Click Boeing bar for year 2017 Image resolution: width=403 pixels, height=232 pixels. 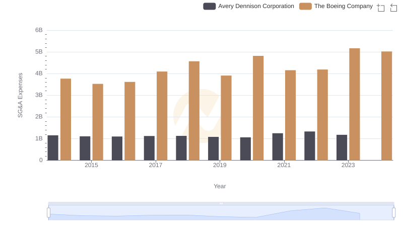pyautogui.click(x=162, y=116)
